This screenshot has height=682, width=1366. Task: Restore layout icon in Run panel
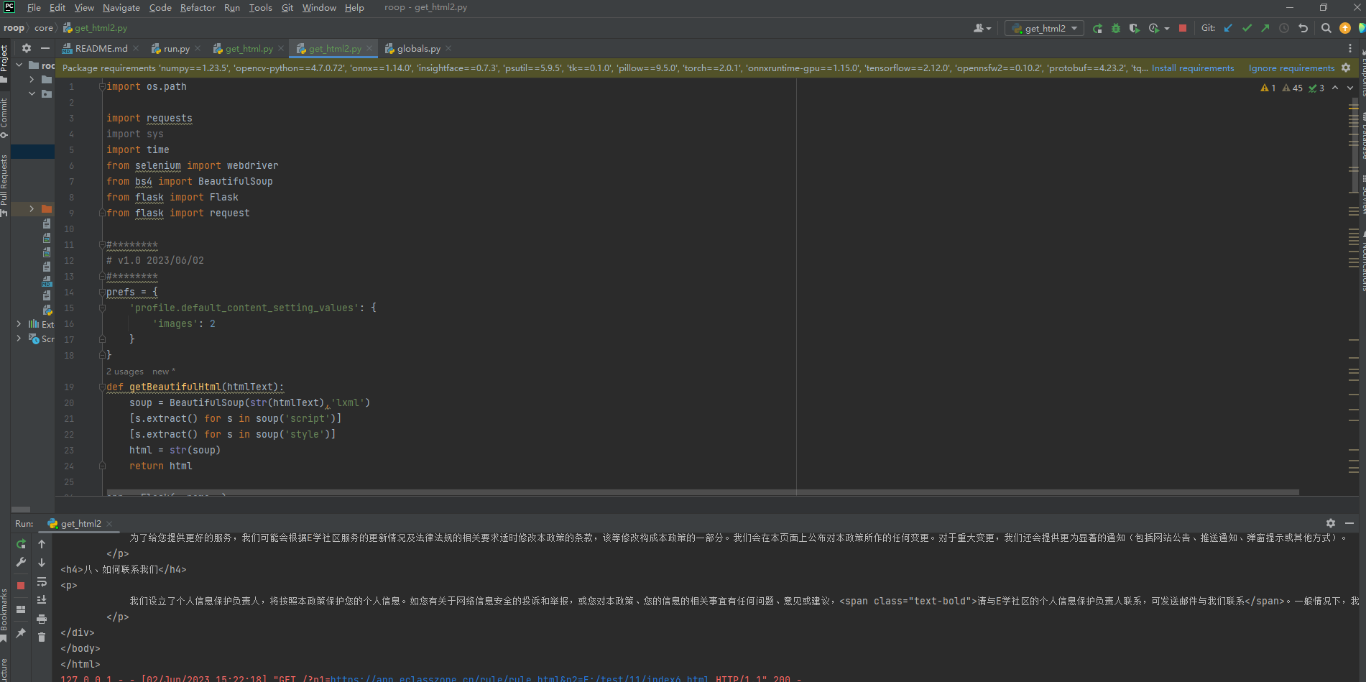pos(21,609)
